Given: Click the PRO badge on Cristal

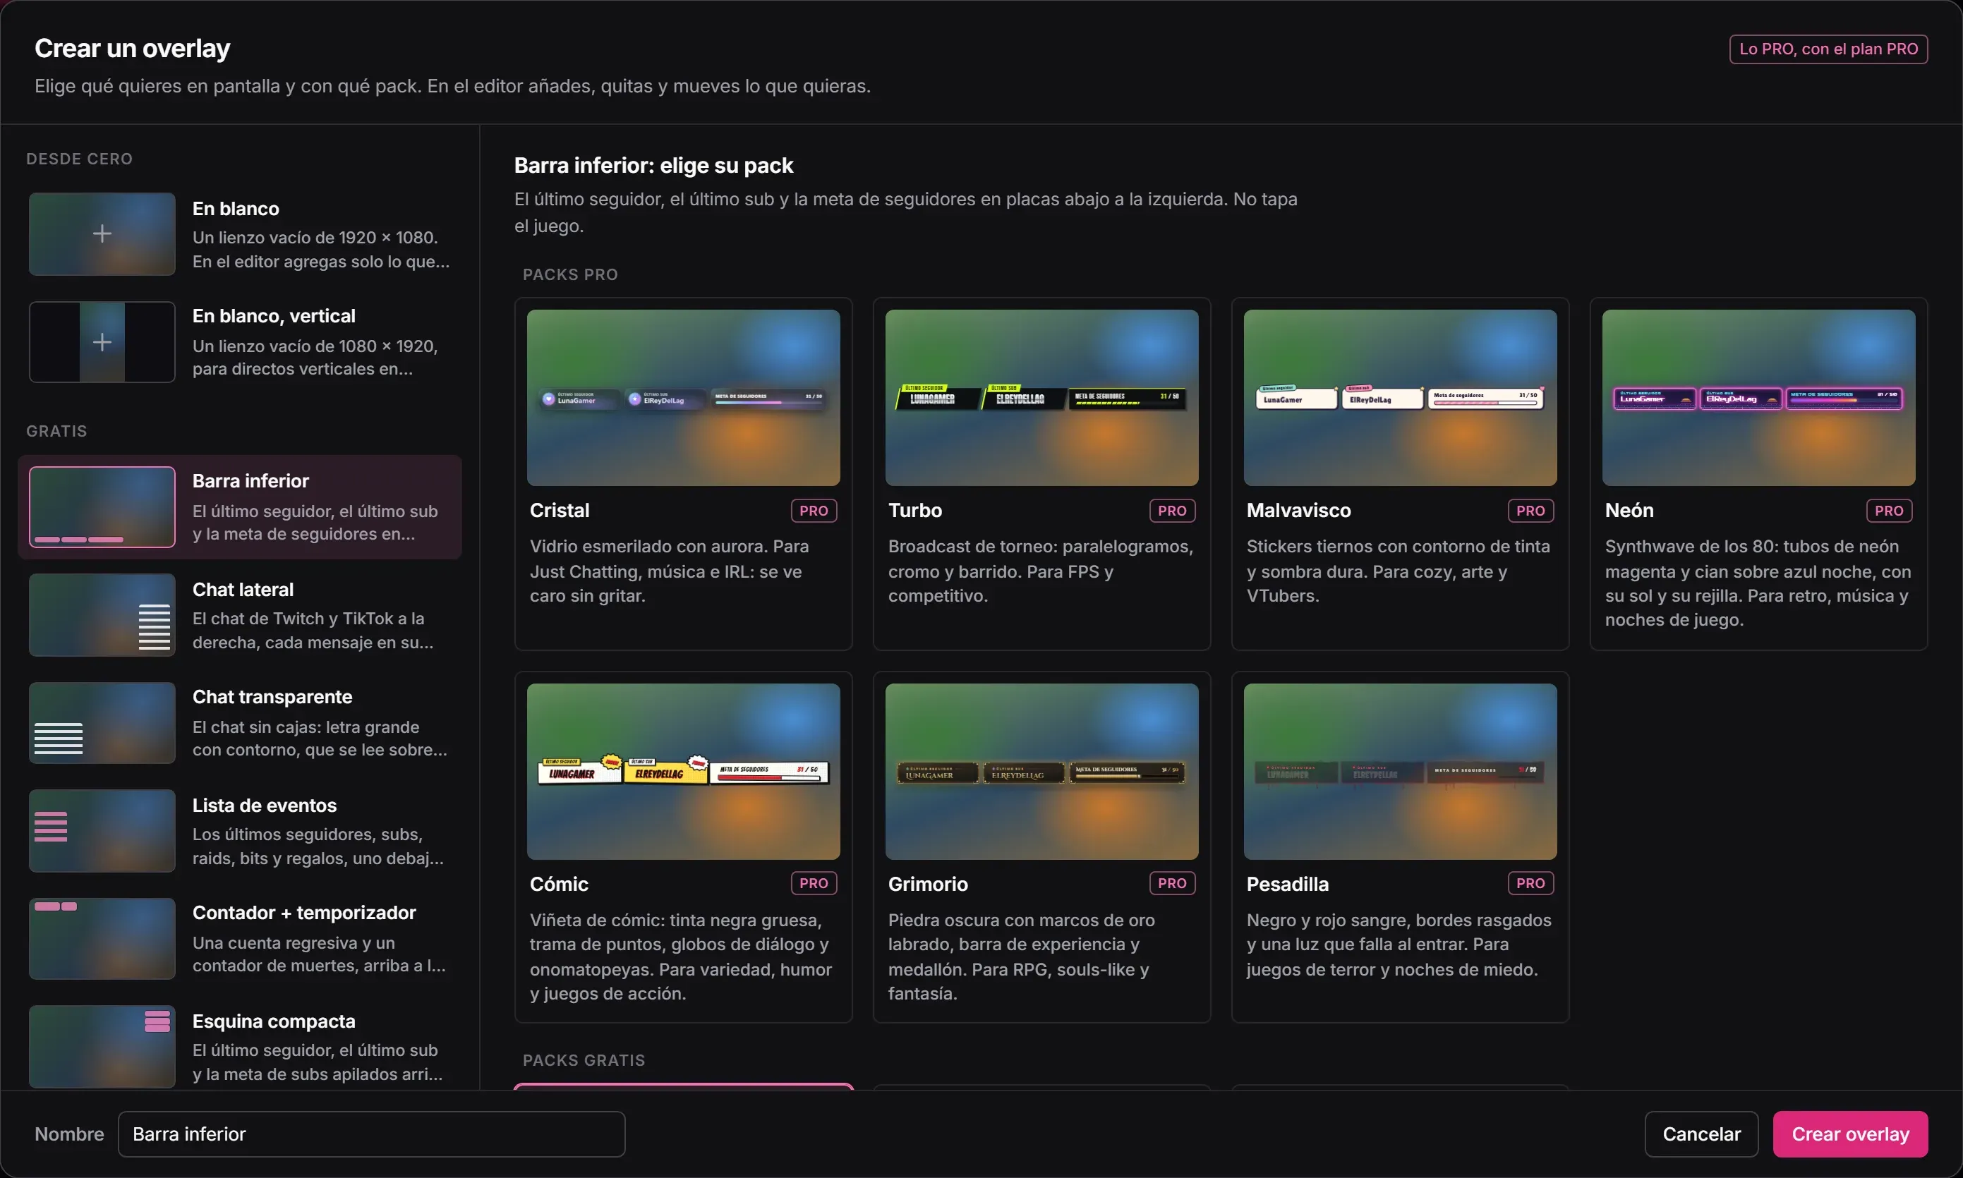Looking at the screenshot, I should click(x=814, y=511).
